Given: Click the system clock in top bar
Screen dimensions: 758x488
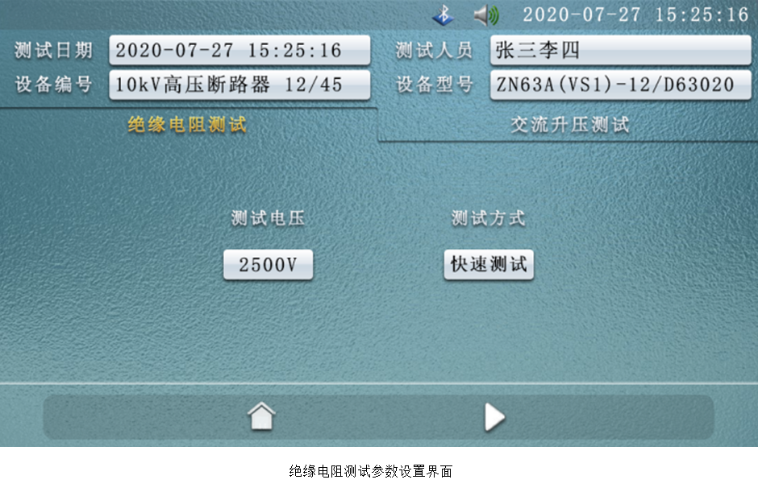Looking at the screenshot, I should coord(635,14).
